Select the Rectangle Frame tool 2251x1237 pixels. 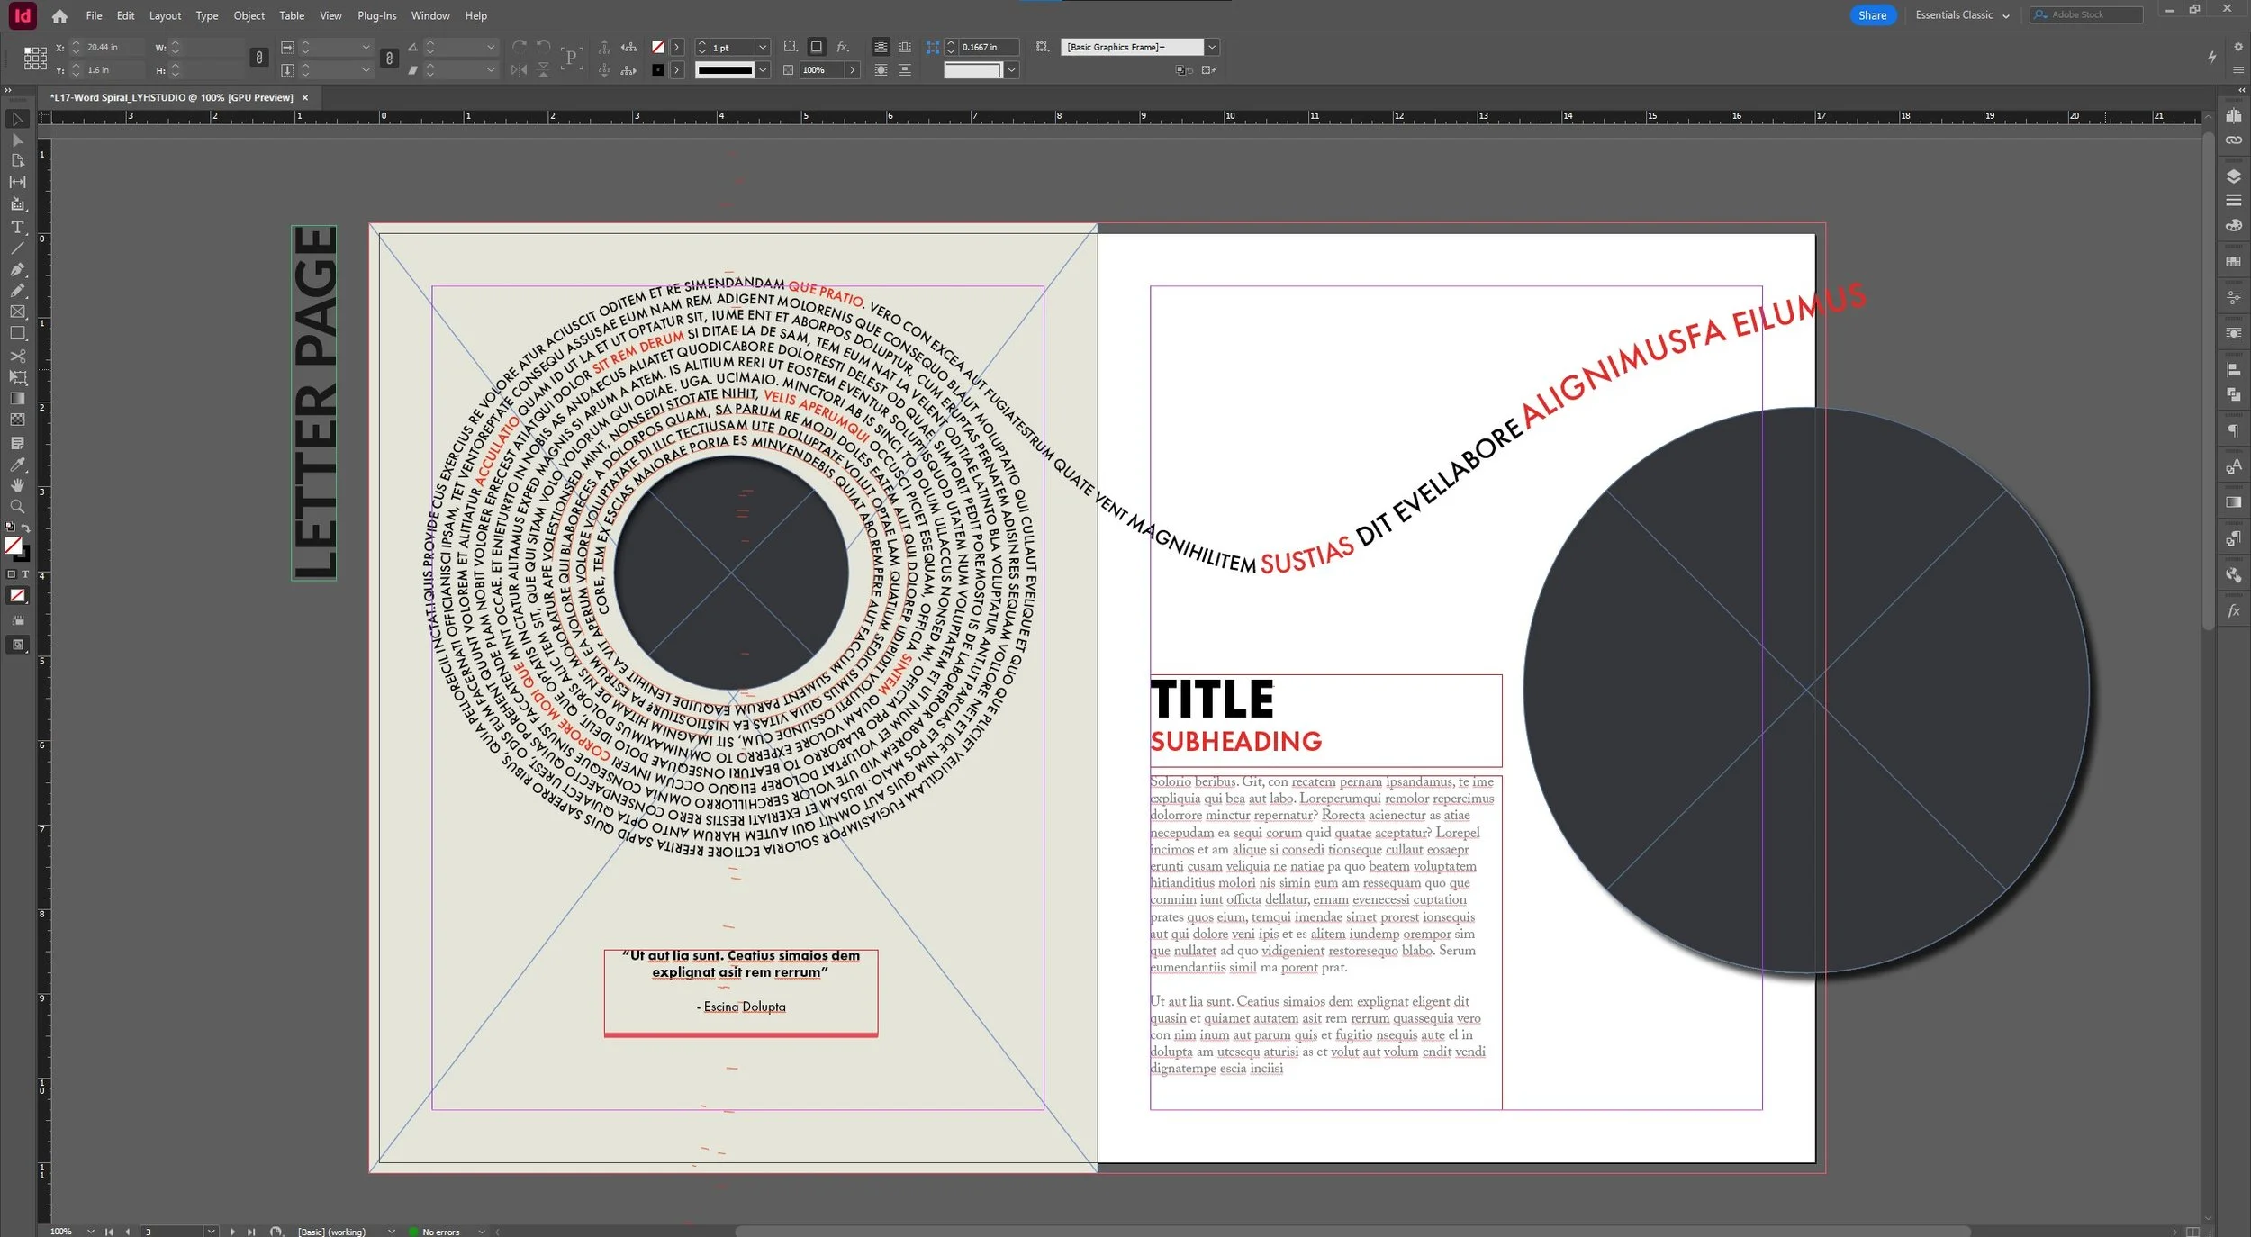pyautogui.click(x=17, y=312)
